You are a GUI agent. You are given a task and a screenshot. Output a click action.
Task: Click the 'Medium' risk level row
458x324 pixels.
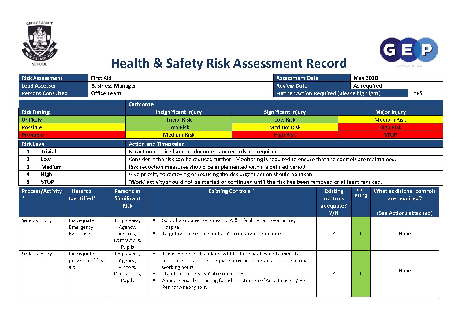coord(231,167)
